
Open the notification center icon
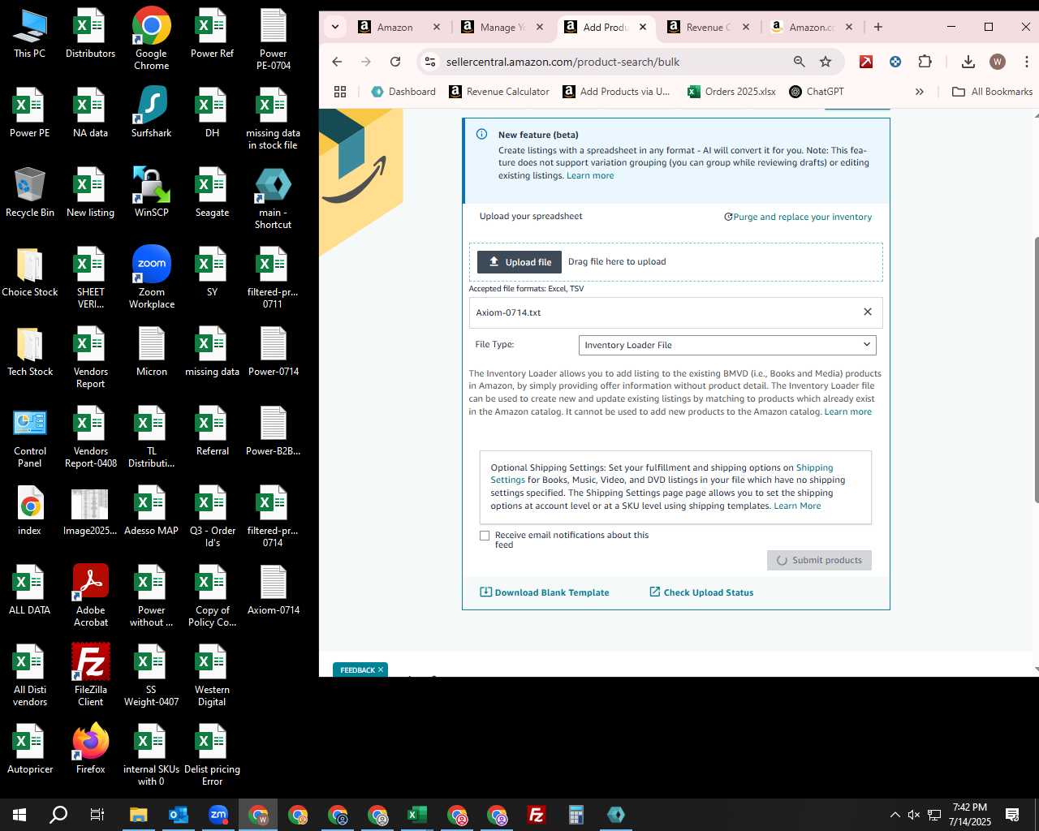click(x=1012, y=815)
